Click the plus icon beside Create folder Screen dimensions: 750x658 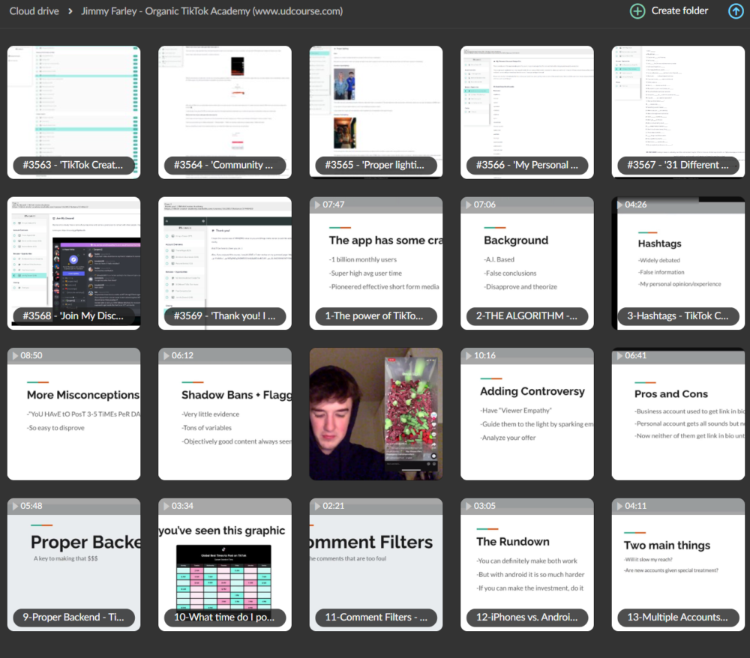(x=637, y=11)
